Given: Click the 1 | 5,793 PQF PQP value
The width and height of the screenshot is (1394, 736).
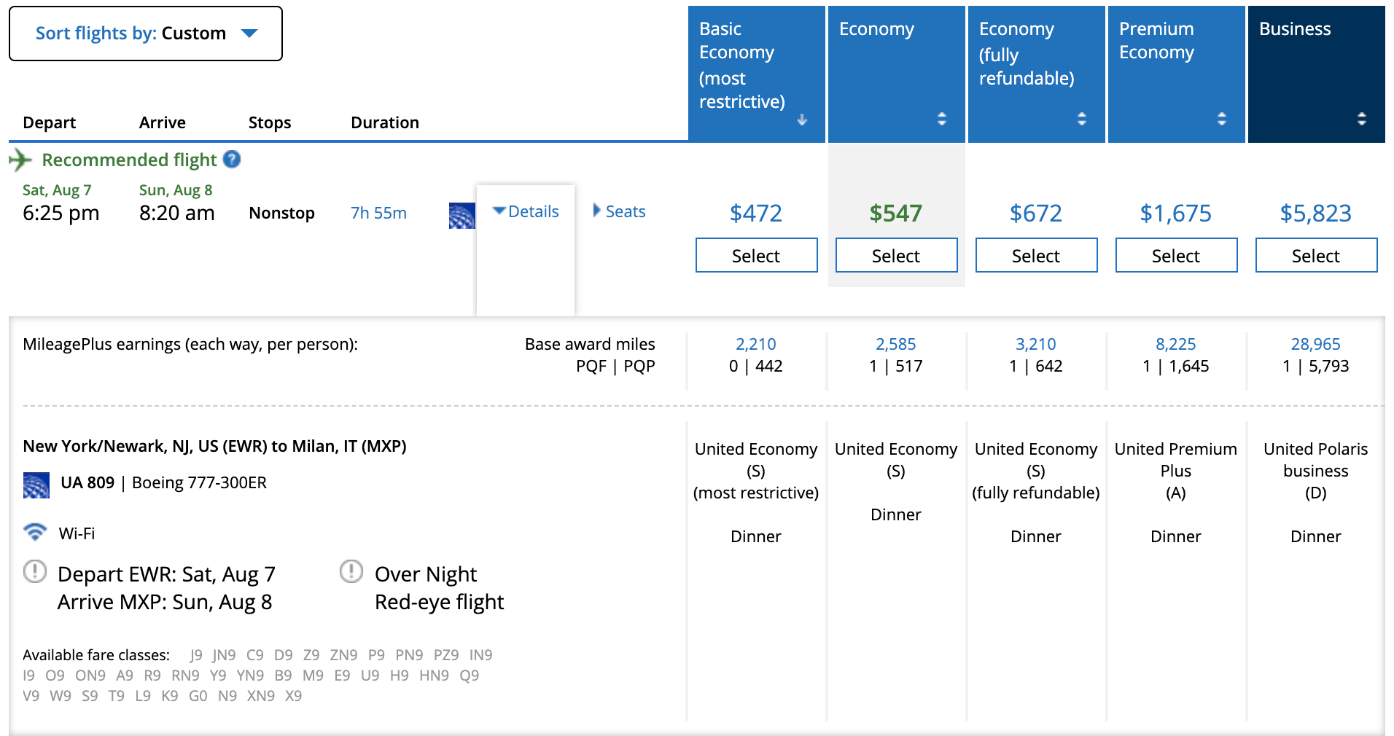Looking at the screenshot, I should pyautogui.click(x=1316, y=366).
